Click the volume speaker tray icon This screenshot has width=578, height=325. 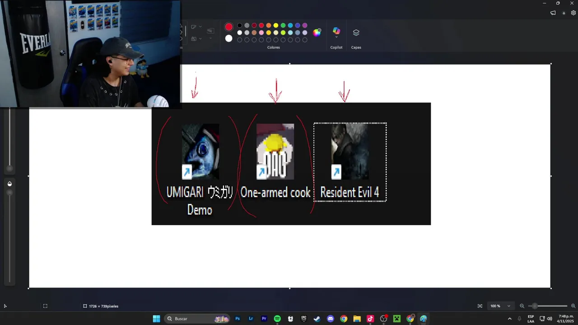[x=550, y=319]
